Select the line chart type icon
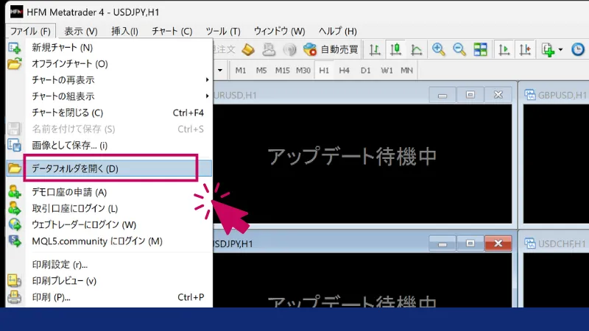The height and width of the screenshot is (331, 589). tap(416, 50)
